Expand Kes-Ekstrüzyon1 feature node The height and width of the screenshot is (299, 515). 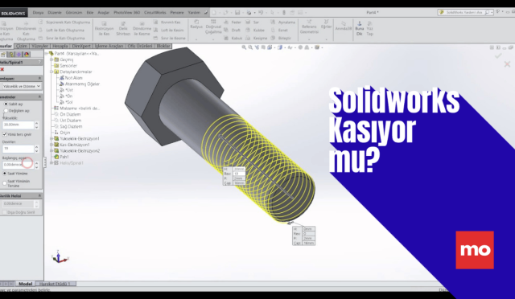tap(51, 145)
